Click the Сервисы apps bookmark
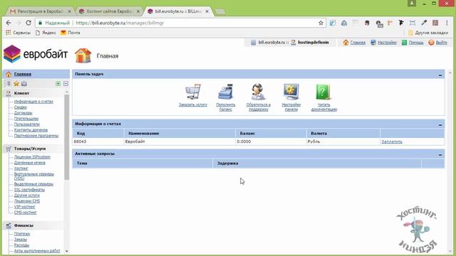Viewport: 456px width, 256px height. (x=18, y=33)
